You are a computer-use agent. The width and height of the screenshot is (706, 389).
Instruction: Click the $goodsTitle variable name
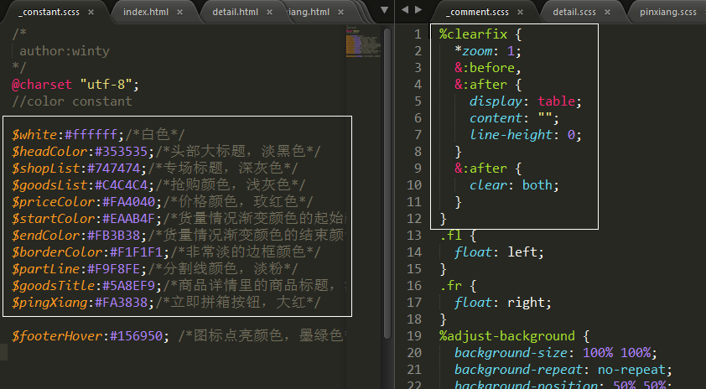coord(53,286)
